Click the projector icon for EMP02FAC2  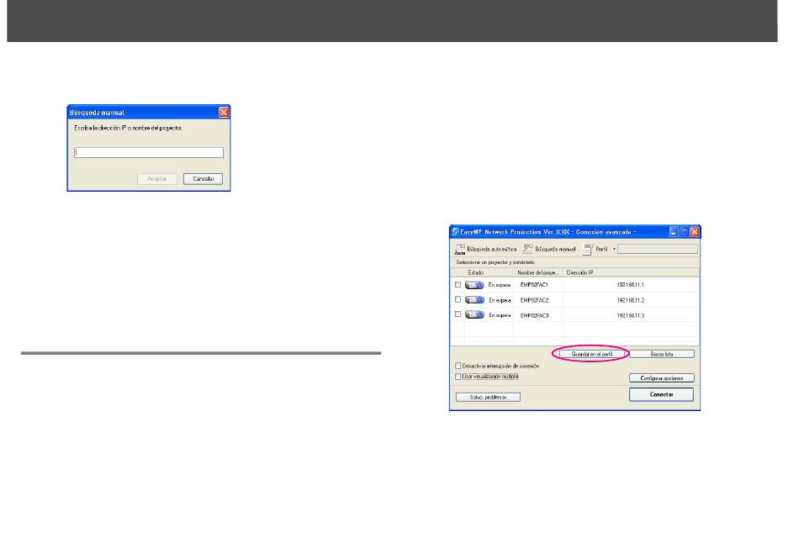point(475,299)
